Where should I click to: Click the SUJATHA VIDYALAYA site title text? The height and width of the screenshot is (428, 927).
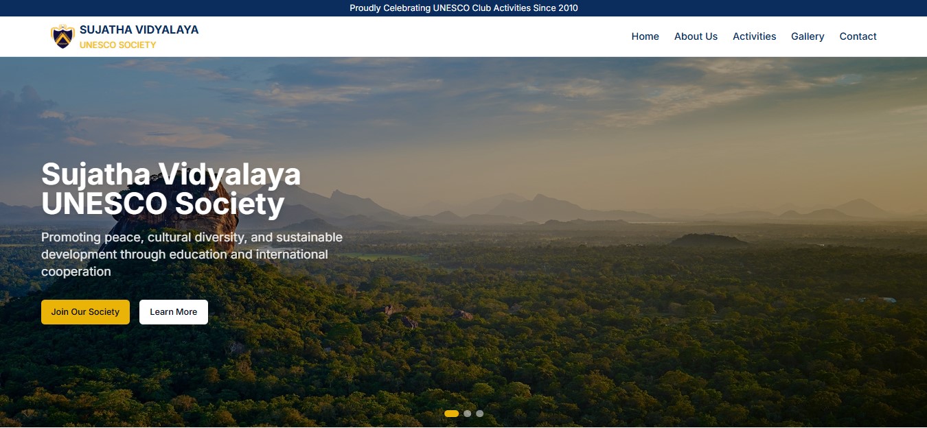point(139,29)
